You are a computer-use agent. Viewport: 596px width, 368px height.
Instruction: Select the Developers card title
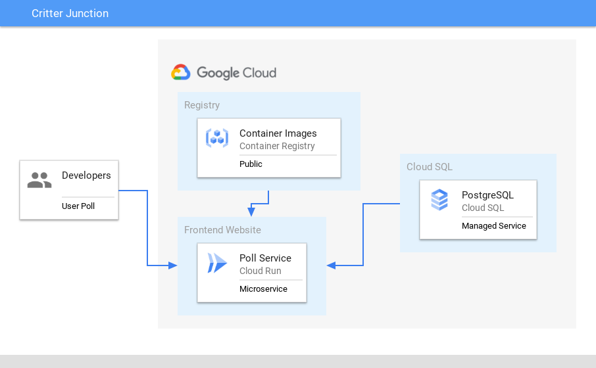point(86,175)
